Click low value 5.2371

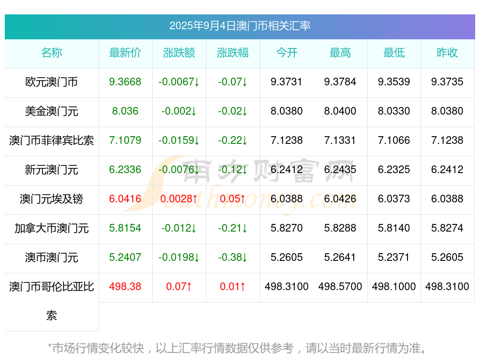394,257
